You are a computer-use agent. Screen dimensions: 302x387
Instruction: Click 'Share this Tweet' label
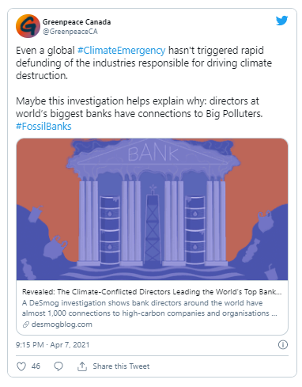(x=121, y=366)
